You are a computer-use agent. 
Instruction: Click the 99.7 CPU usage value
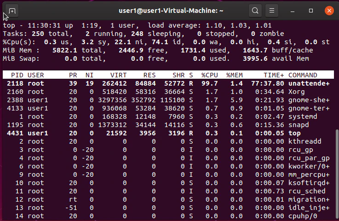[x=209, y=83]
